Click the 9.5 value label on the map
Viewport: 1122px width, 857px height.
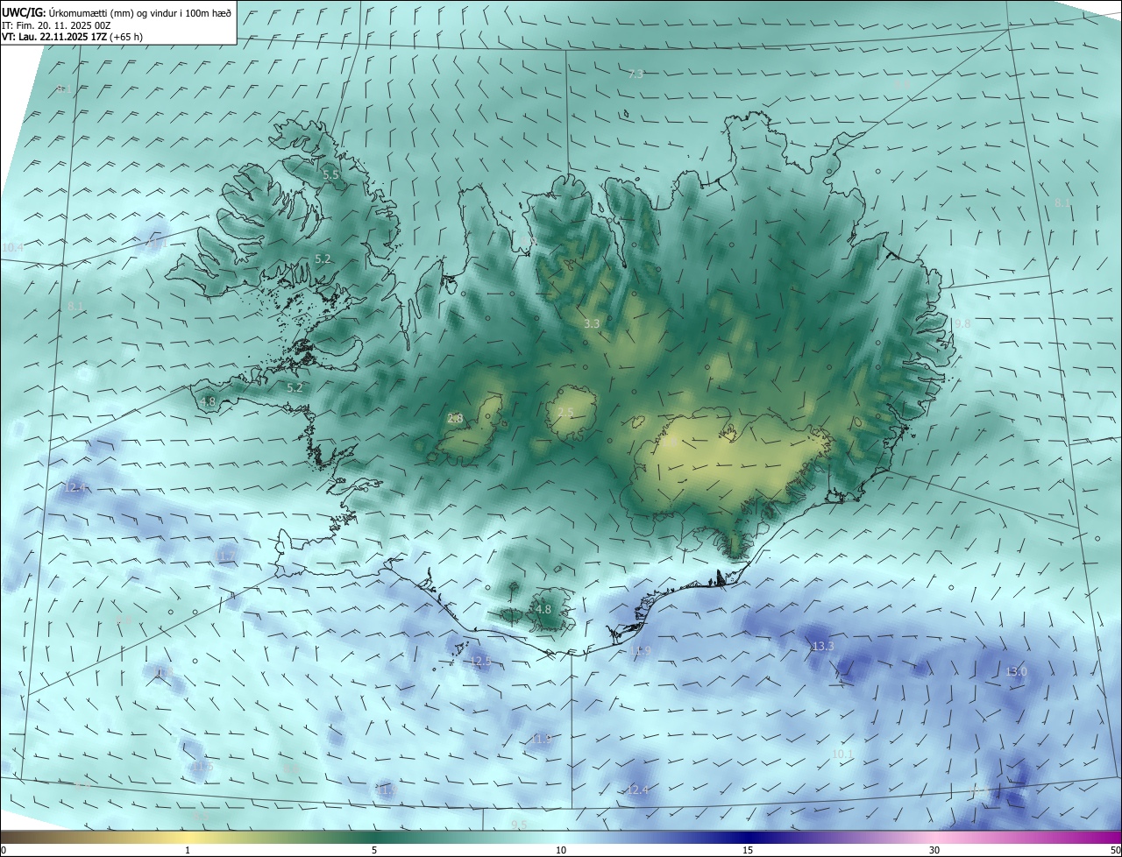520,825
